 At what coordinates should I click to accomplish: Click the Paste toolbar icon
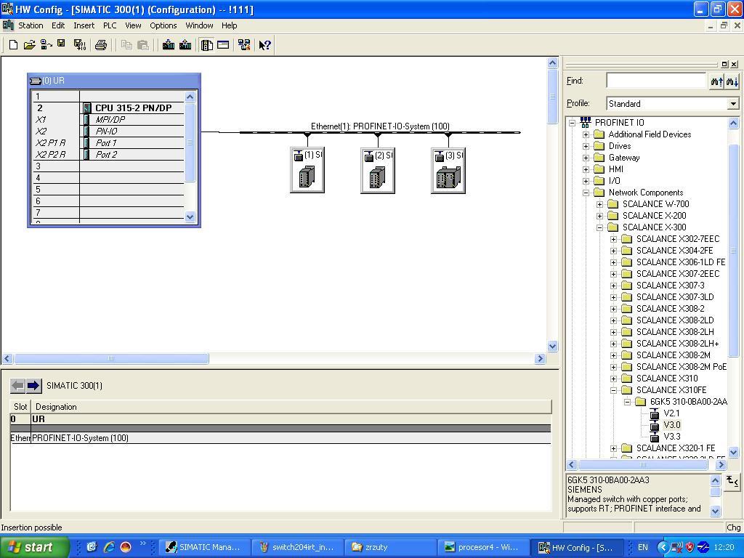point(143,45)
